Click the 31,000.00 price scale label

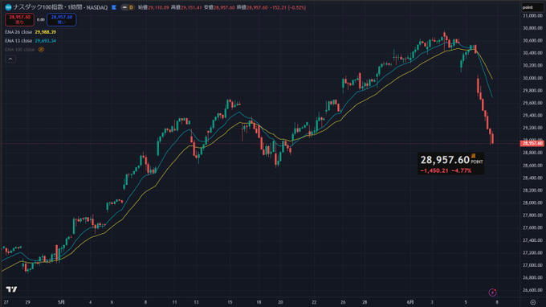coord(532,16)
